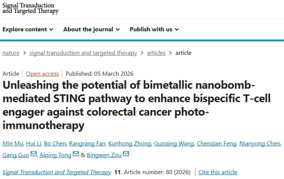Viewport: 284px width, 179px height.
Task: Click author Kunhong Zhong's name
Action: click(130, 144)
